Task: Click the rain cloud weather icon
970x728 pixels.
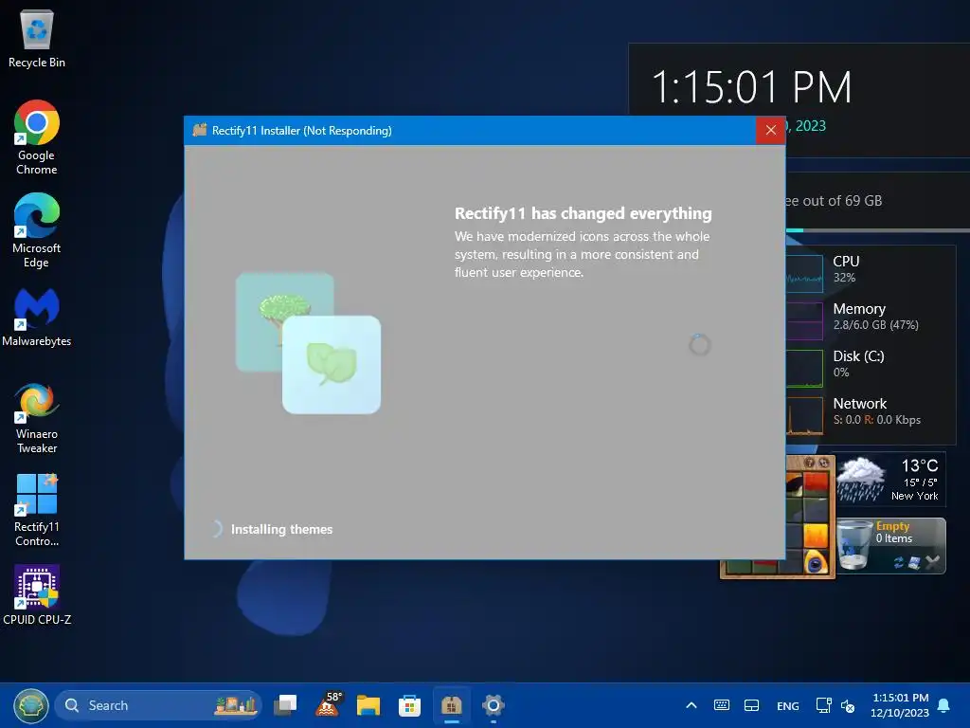Action: [x=861, y=479]
